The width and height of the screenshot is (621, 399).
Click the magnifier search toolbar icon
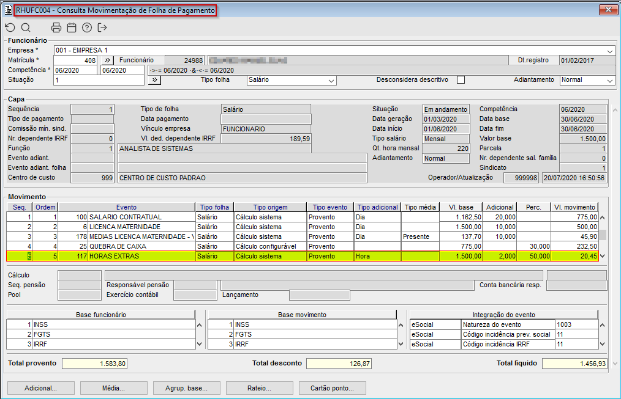[x=26, y=27]
